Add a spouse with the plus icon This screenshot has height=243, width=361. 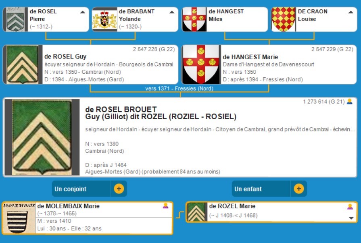tap(119, 189)
